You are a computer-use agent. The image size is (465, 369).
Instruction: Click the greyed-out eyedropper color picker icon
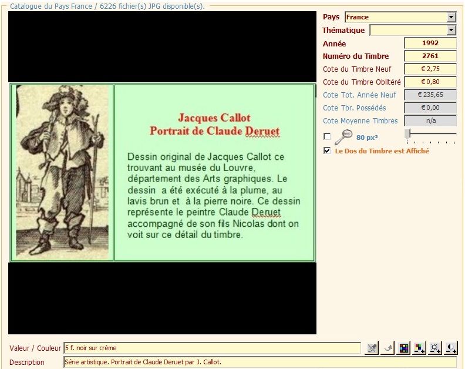coord(372,348)
